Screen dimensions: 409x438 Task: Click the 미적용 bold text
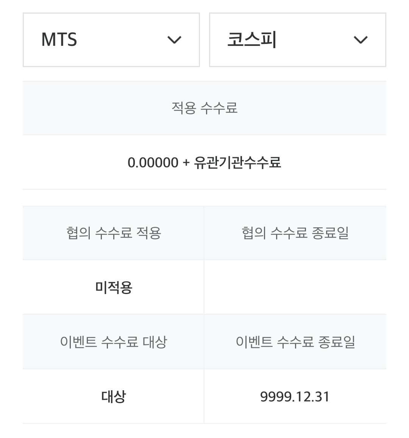113,288
